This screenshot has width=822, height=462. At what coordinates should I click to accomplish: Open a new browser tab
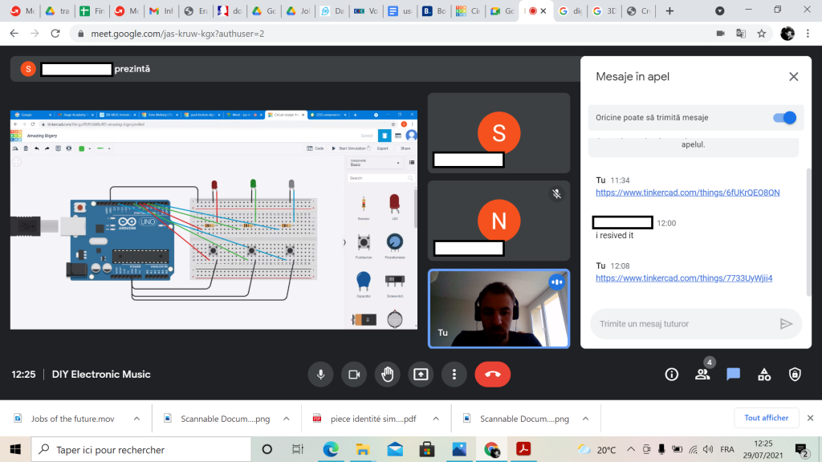[669, 11]
